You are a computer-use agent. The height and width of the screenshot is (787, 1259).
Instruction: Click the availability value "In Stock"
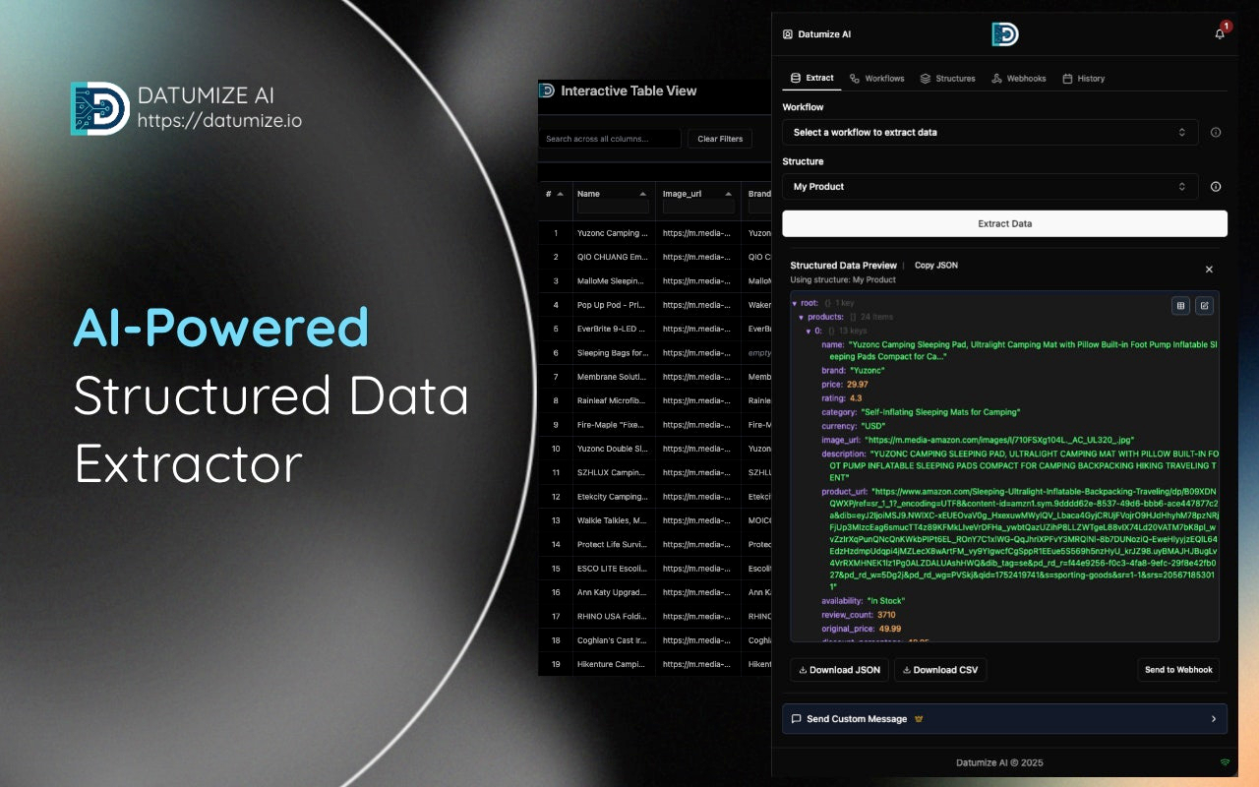click(886, 601)
